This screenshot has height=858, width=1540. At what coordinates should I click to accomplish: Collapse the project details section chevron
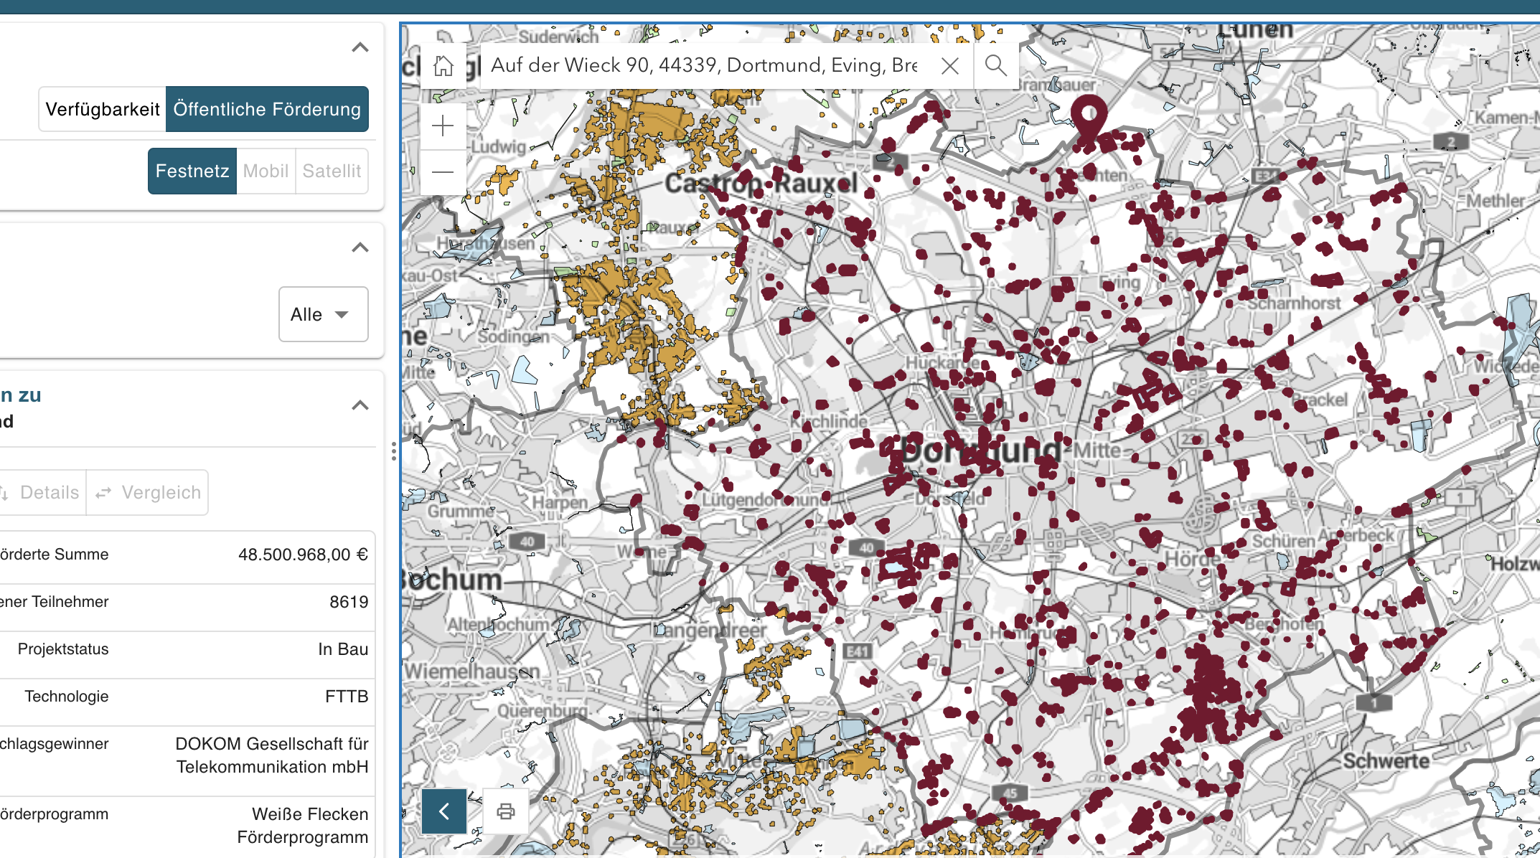point(360,405)
